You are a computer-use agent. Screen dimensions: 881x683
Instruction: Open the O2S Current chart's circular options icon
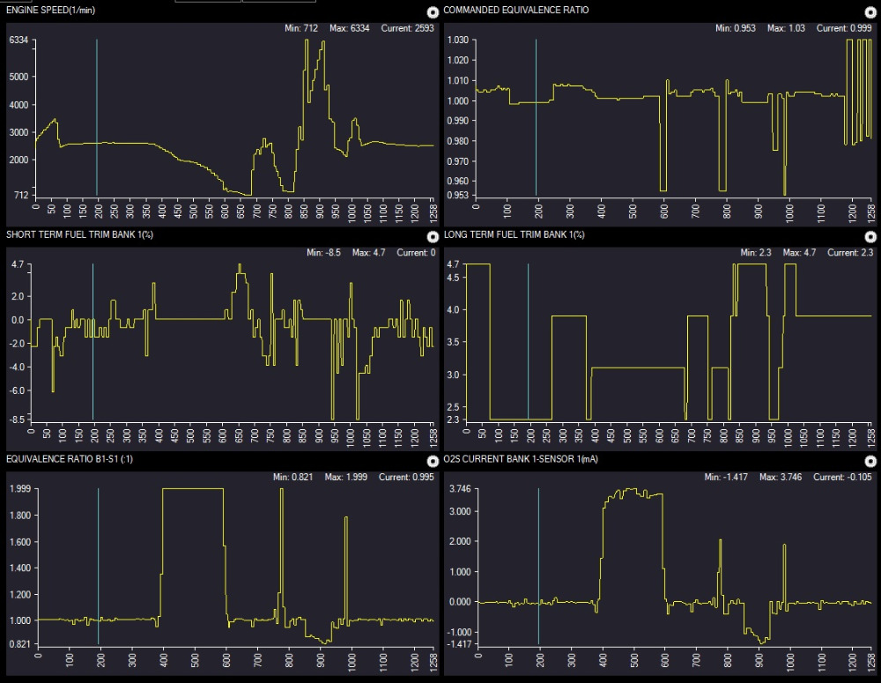(x=870, y=461)
